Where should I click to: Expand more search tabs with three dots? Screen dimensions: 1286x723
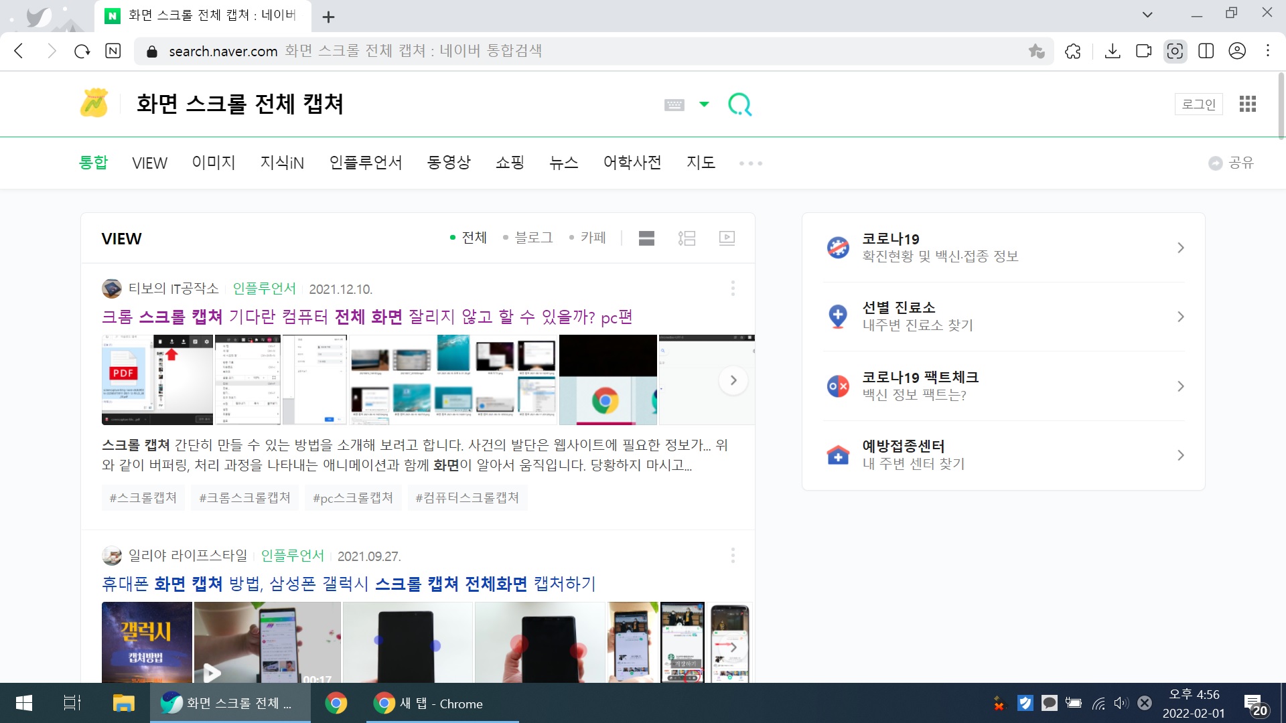pyautogui.click(x=751, y=163)
